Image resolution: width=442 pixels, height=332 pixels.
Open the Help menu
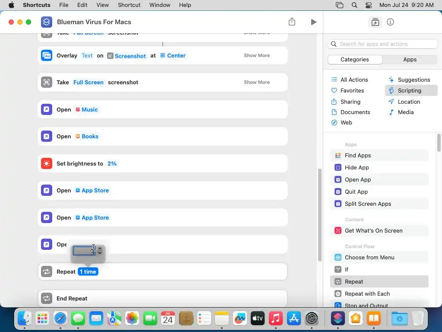click(185, 5)
